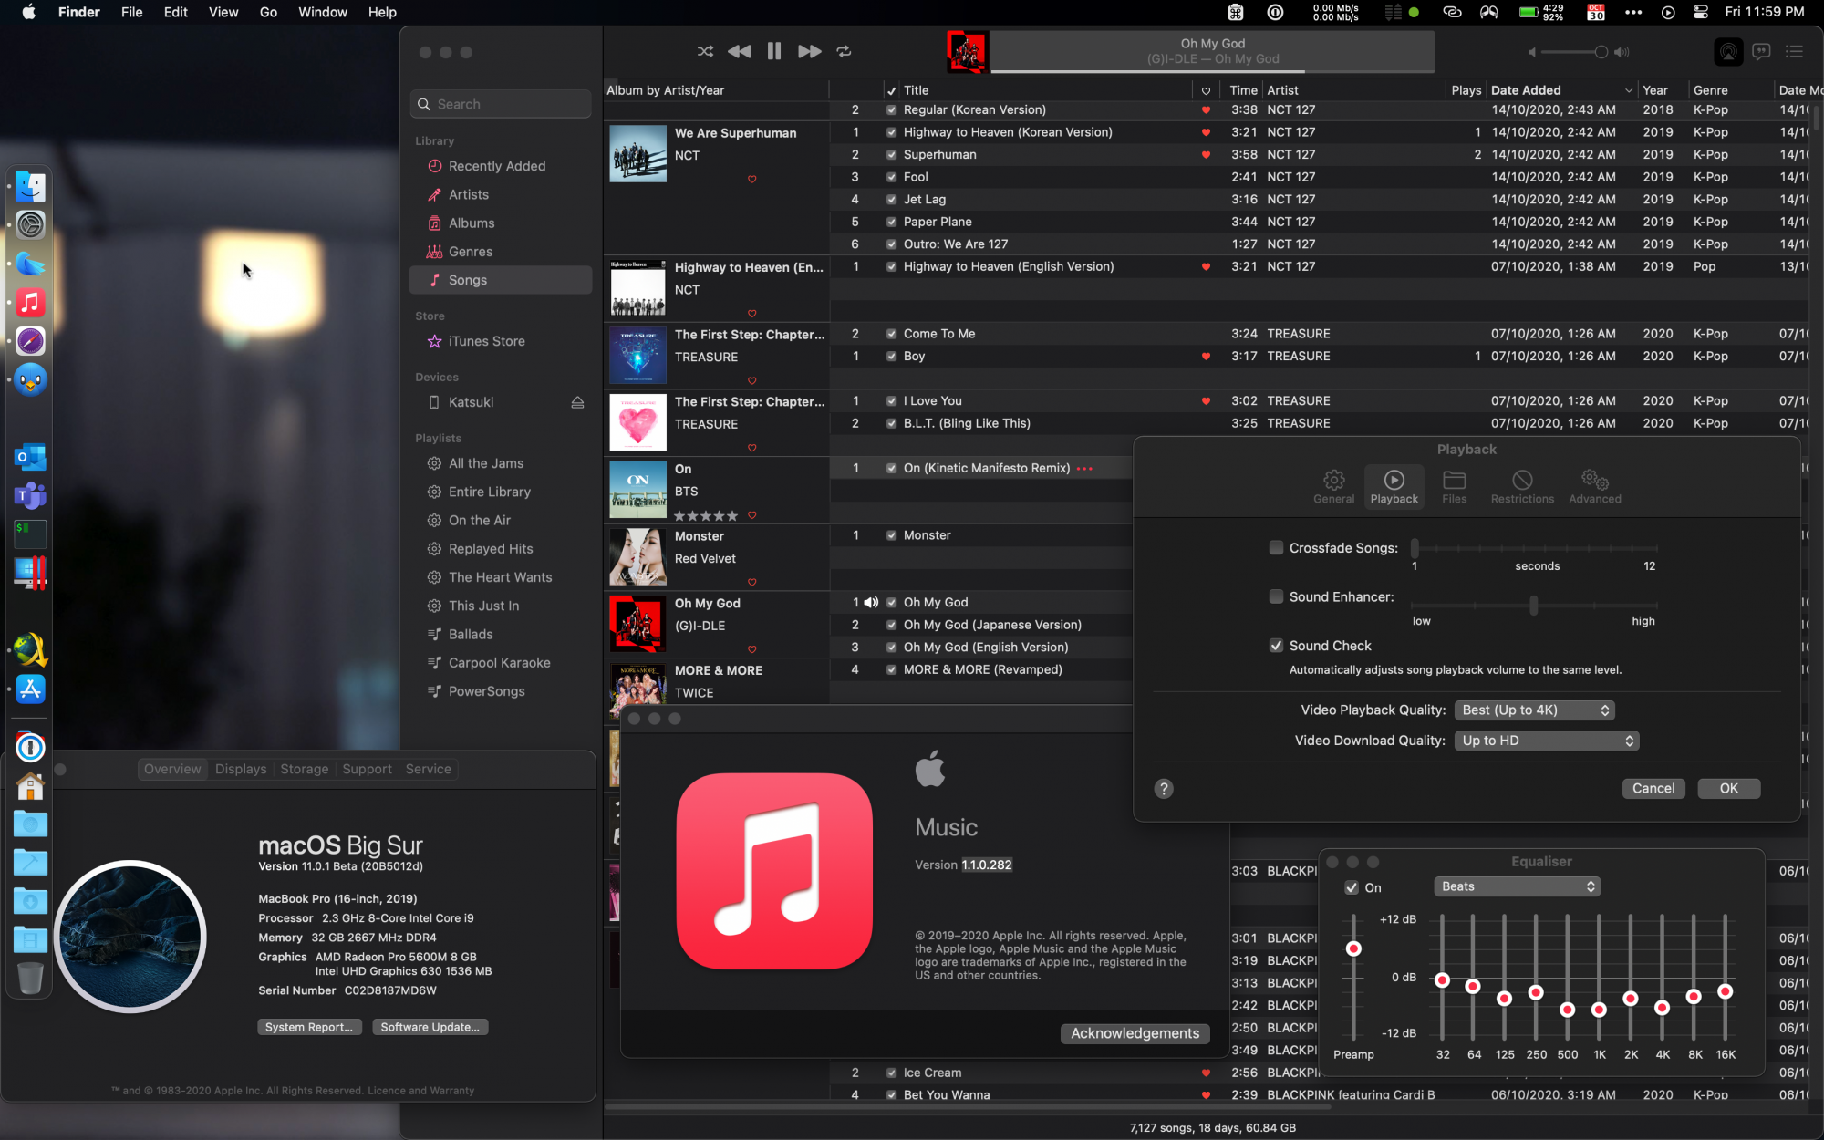Viewport: 1824px width, 1140px height.
Task: Skip to previous track
Action: pyautogui.click(x=739, y=52)
